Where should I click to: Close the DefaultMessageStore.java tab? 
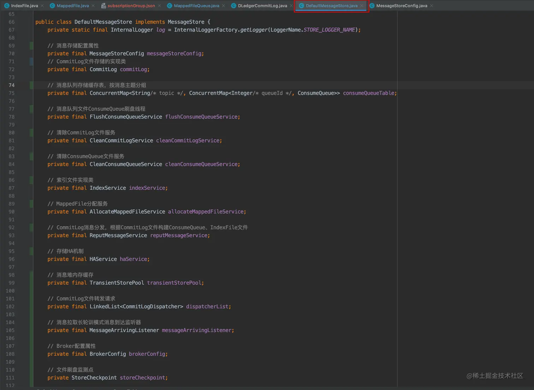point(362,6)
